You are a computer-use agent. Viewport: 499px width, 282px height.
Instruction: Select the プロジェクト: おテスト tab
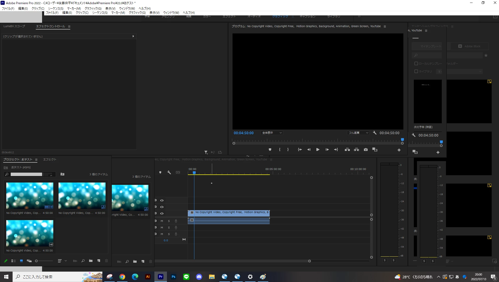click(18, 160)
